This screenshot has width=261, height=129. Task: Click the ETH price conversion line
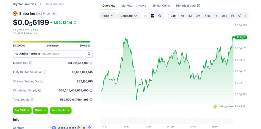pos(25,33)
